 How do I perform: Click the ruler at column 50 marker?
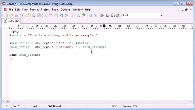coord(101,26)
